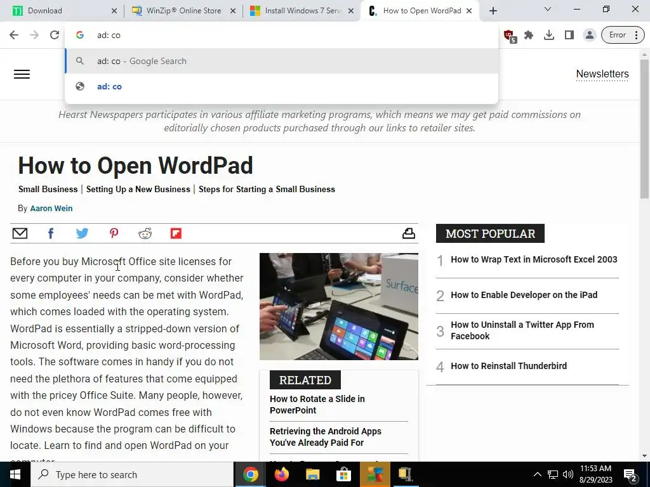Share article on Pinterest
650x487 pixels.
[114, 233]
